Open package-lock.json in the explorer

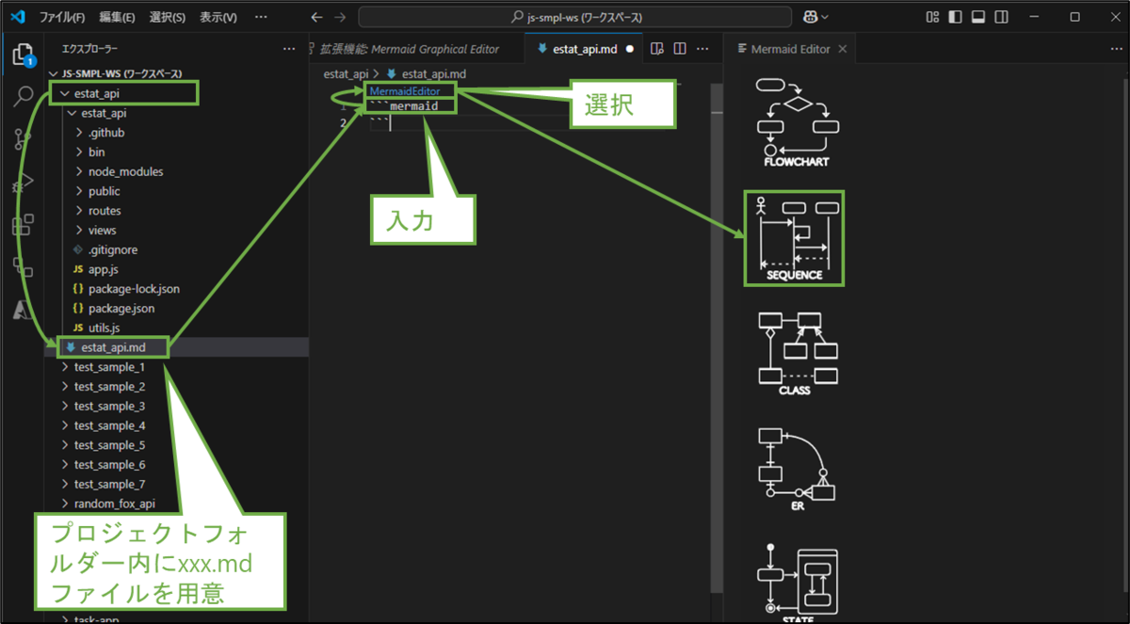[x=134, y=289]
